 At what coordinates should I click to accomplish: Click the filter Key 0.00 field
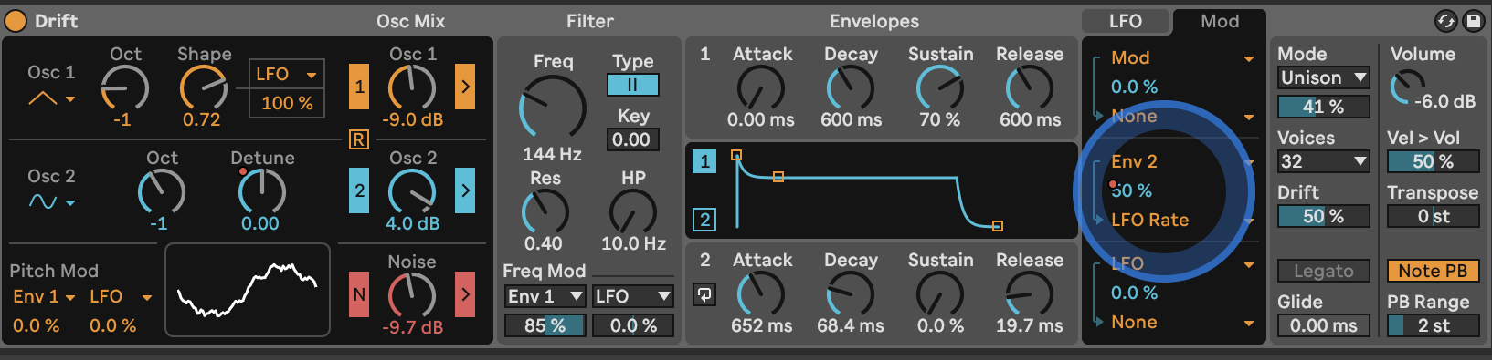(632, 139)
